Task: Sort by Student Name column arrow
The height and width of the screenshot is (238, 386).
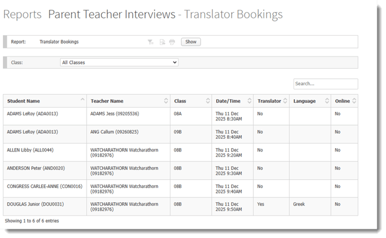Action: click(81, 101)
